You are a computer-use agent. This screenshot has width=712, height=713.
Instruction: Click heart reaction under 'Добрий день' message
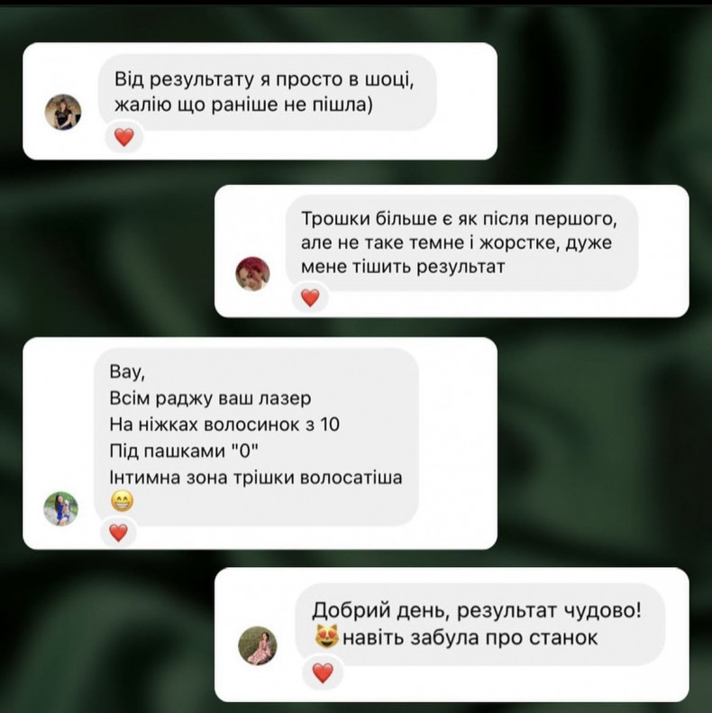coord(323,673)
